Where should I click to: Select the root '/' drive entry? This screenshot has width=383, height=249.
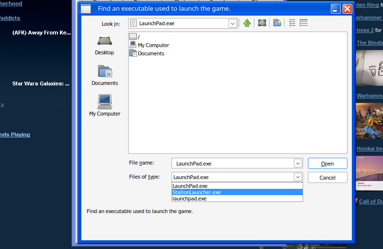[134, 37]
